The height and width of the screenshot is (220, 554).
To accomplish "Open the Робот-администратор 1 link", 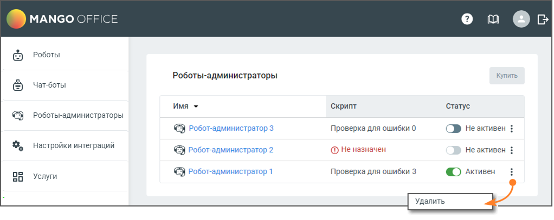I will (230, 172).
